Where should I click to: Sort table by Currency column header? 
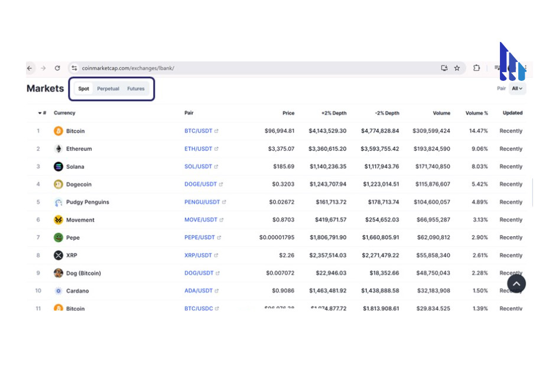coord(64,113)
